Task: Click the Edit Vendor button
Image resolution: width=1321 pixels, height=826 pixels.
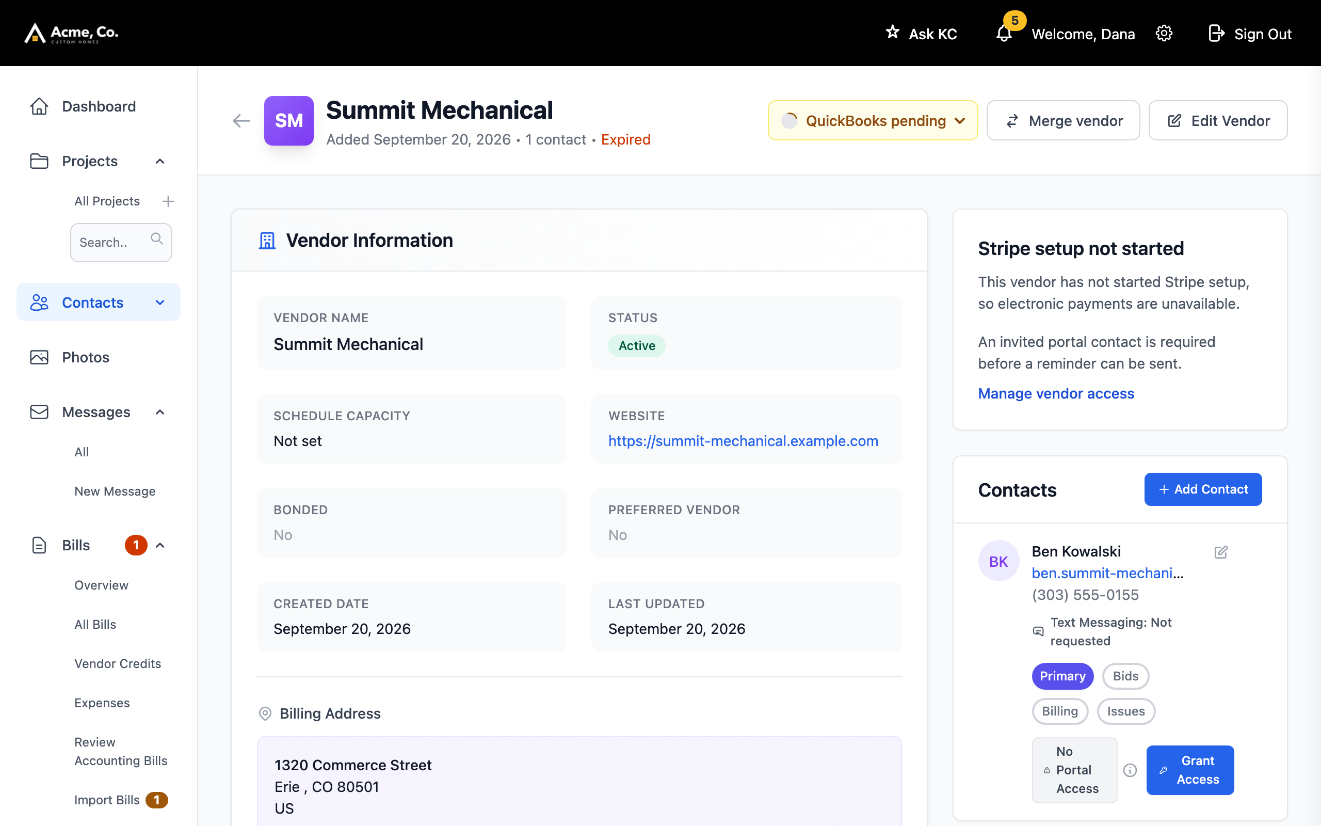Action: 1218,120
